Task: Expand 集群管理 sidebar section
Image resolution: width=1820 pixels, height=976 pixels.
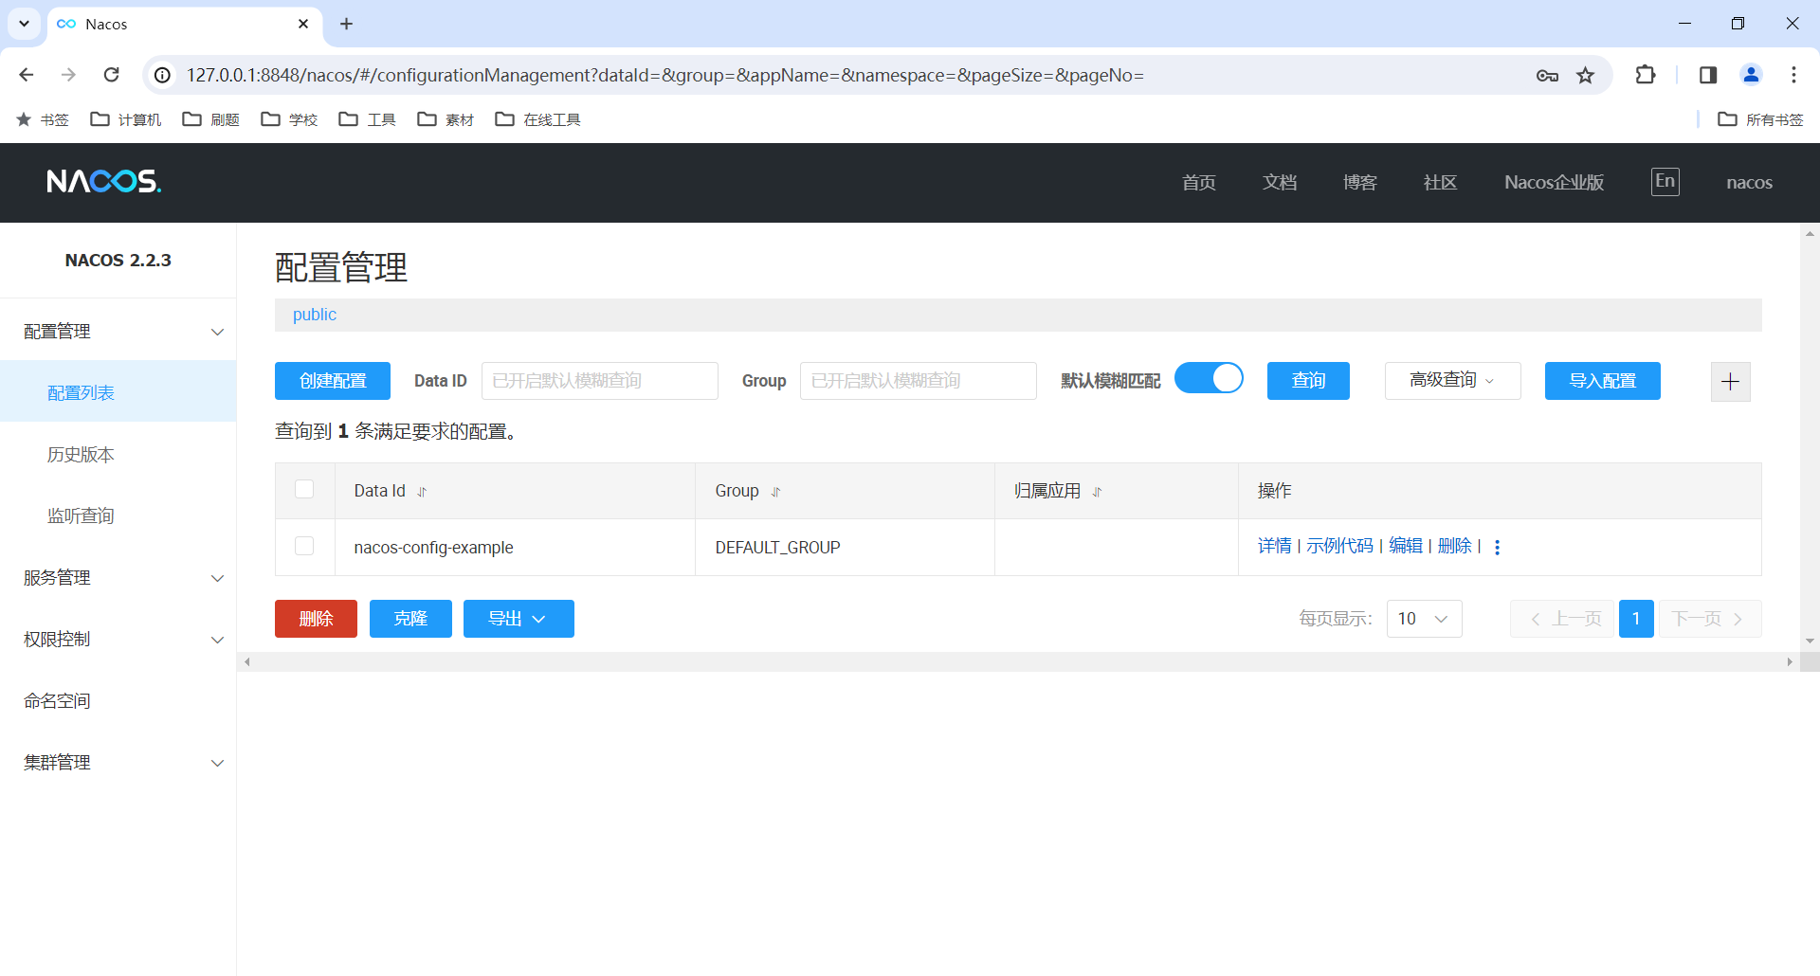Action: [x=118, y=763]
